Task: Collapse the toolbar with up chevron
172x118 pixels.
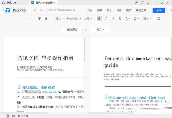Action: pos(166,19)
